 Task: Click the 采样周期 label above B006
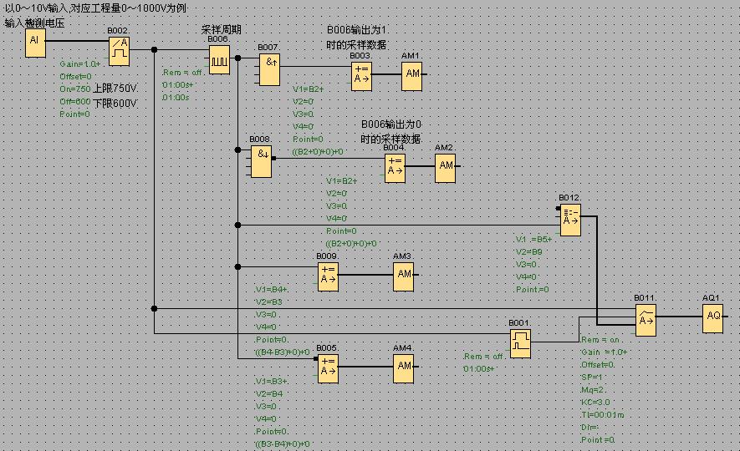[x=222, y=30]
